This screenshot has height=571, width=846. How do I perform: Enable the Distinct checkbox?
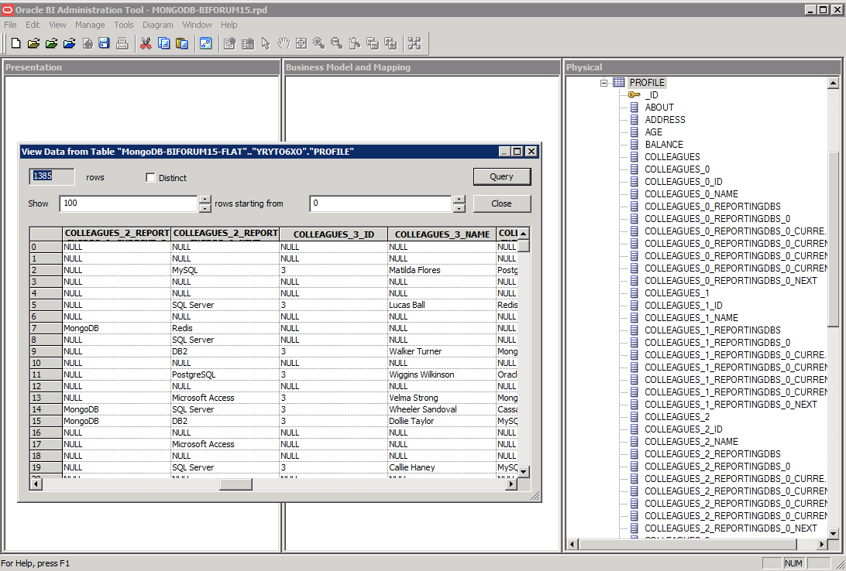point(150,178)
